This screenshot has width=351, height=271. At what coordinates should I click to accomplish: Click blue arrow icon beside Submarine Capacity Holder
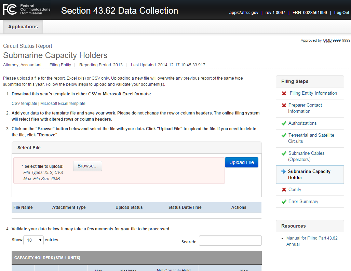[x=283, y=172]
